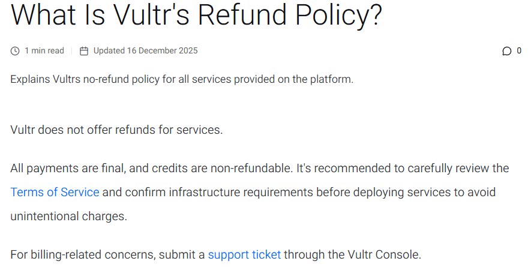531x267 pixels.
Task: Click the Updated 16 December 2025 text
Action: point(146,51)
